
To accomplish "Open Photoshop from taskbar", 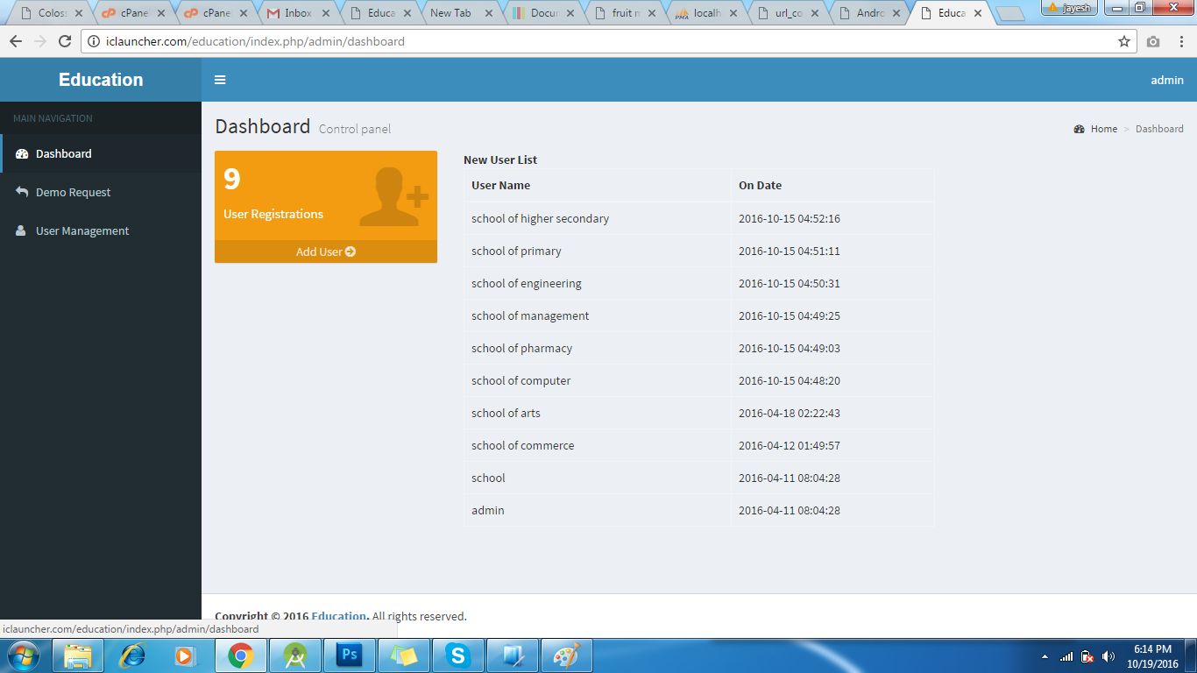I will 350,655.
